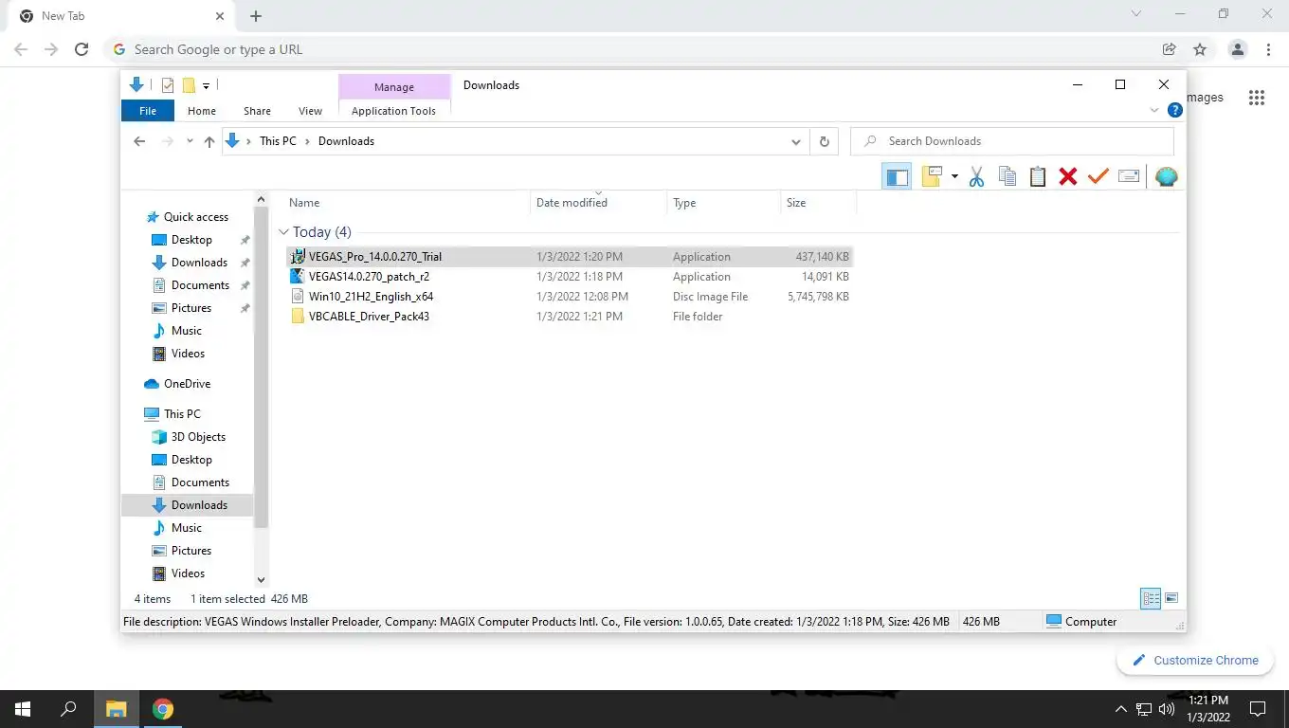Click the blue shell icon in toolbar

(1167, 176)
